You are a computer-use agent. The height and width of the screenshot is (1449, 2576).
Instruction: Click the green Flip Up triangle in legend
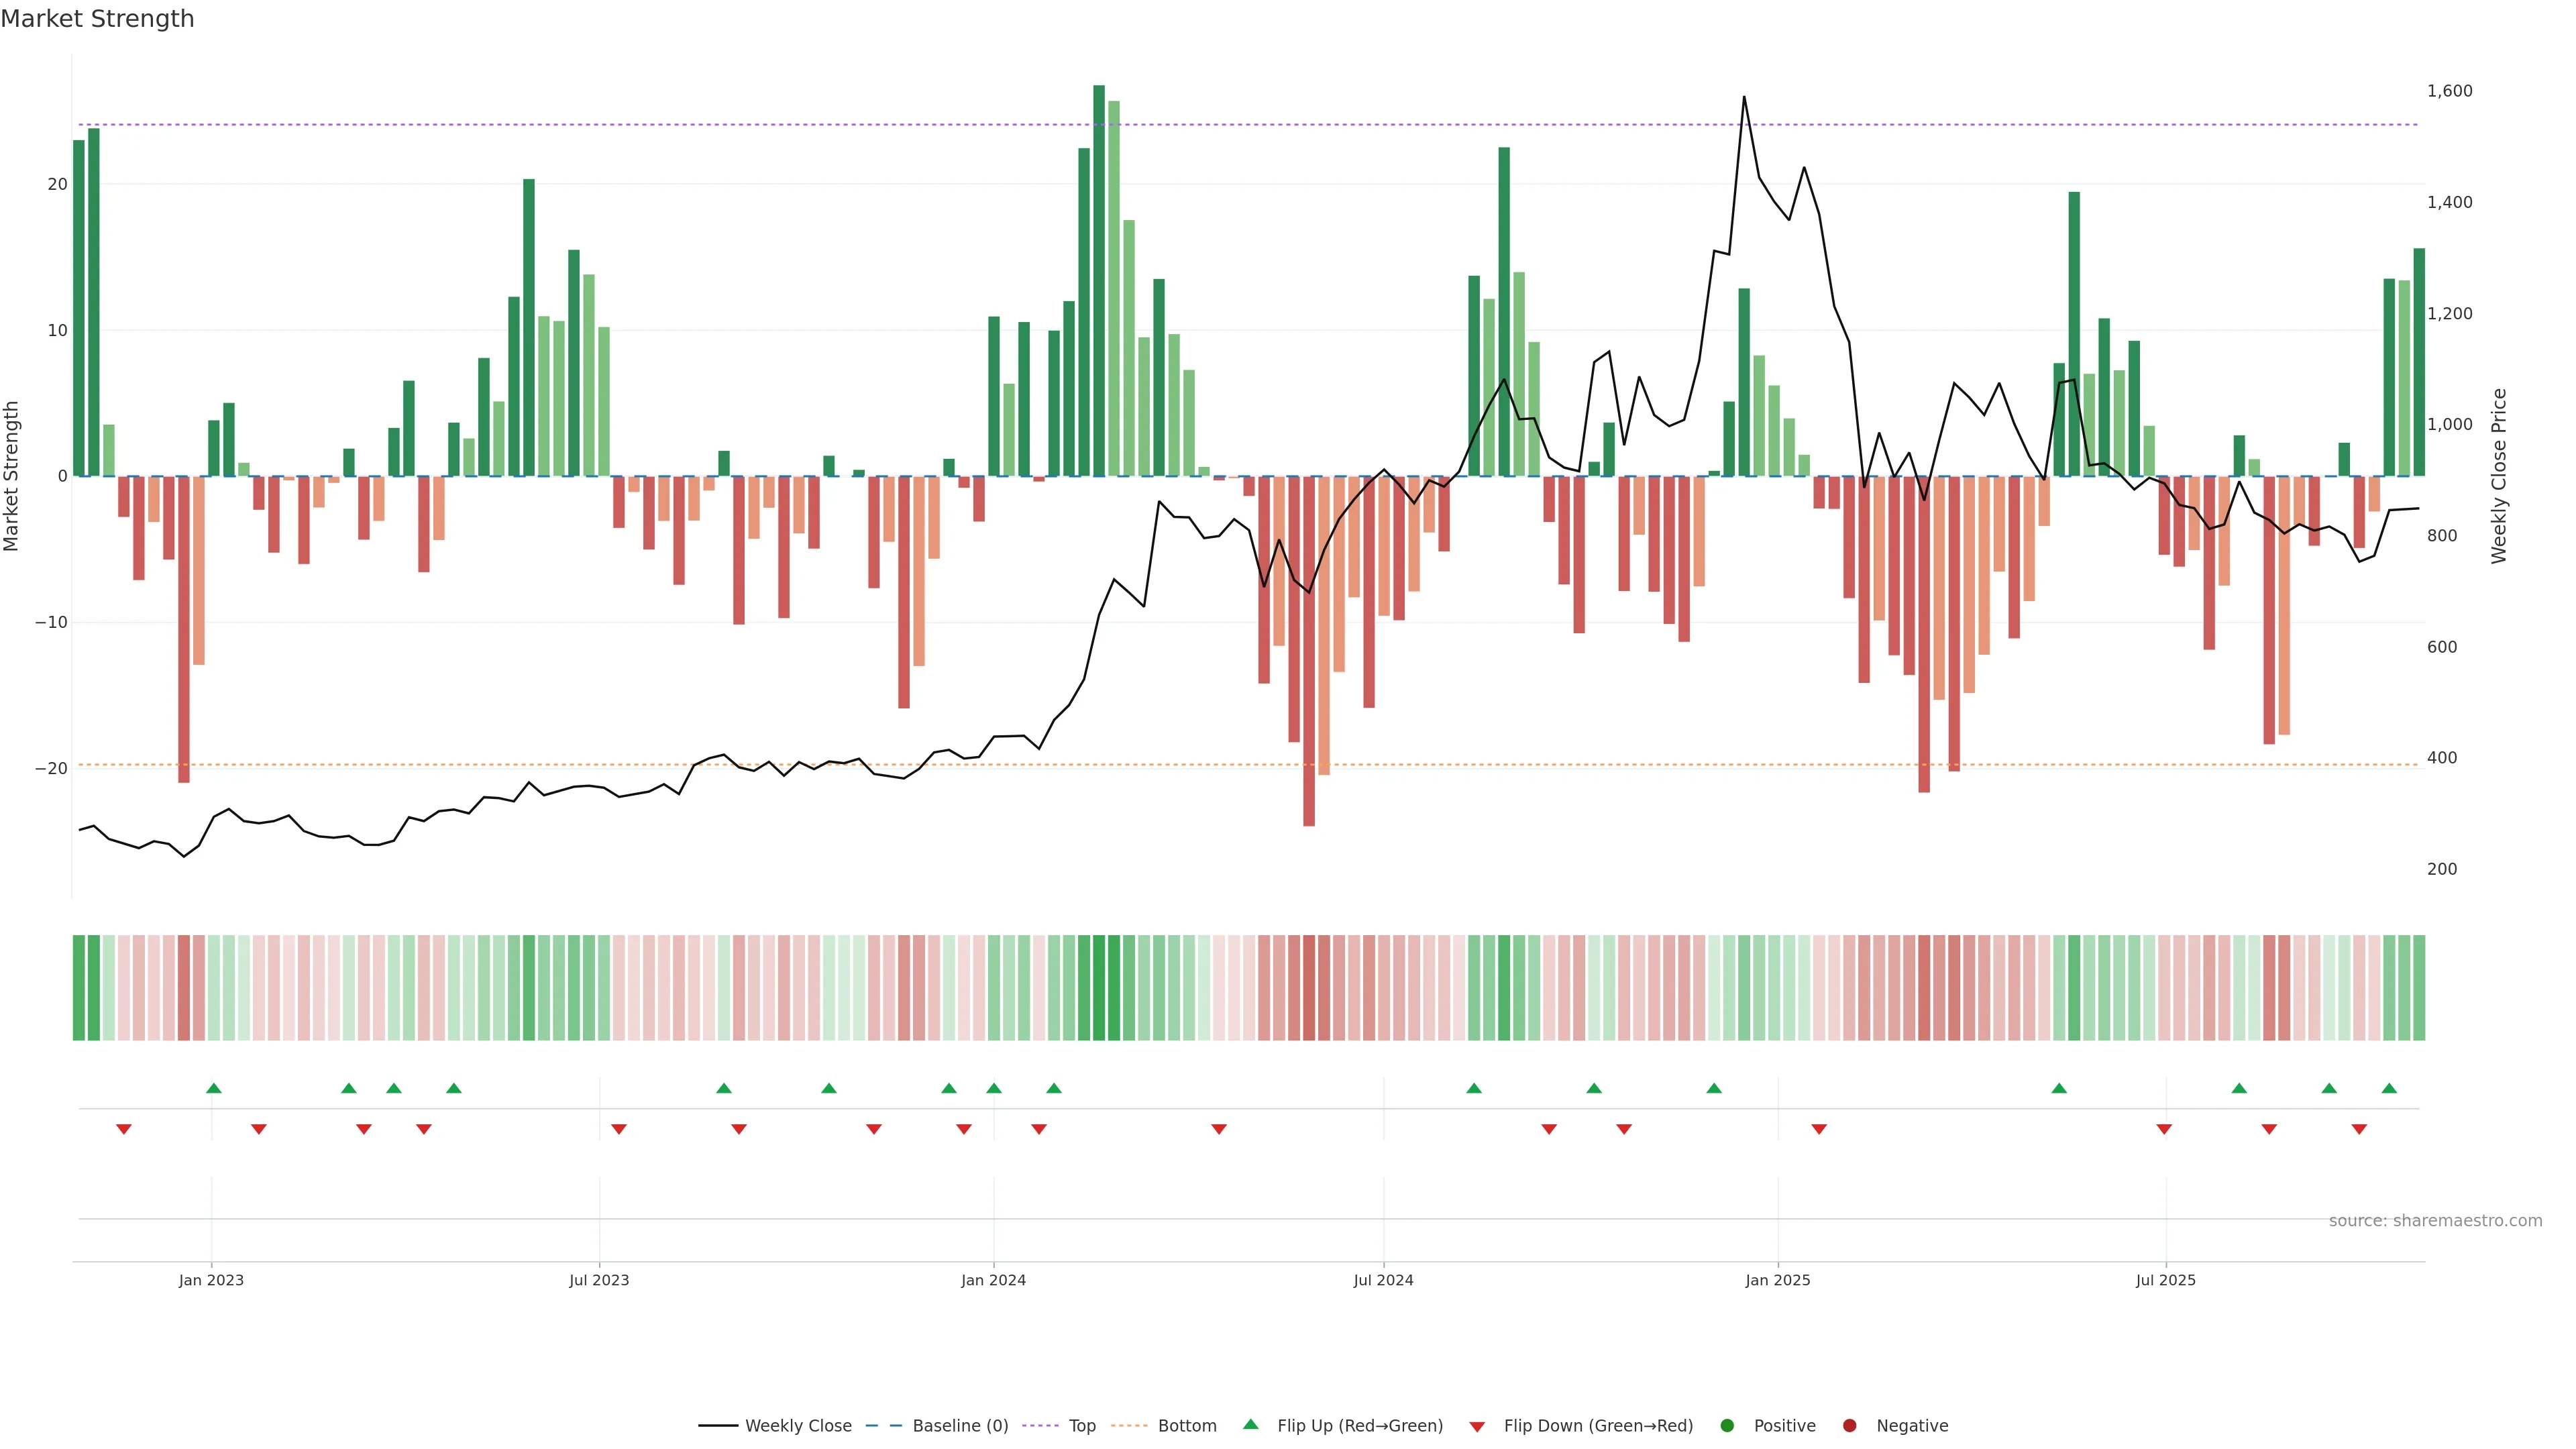pos(1250,1424)
